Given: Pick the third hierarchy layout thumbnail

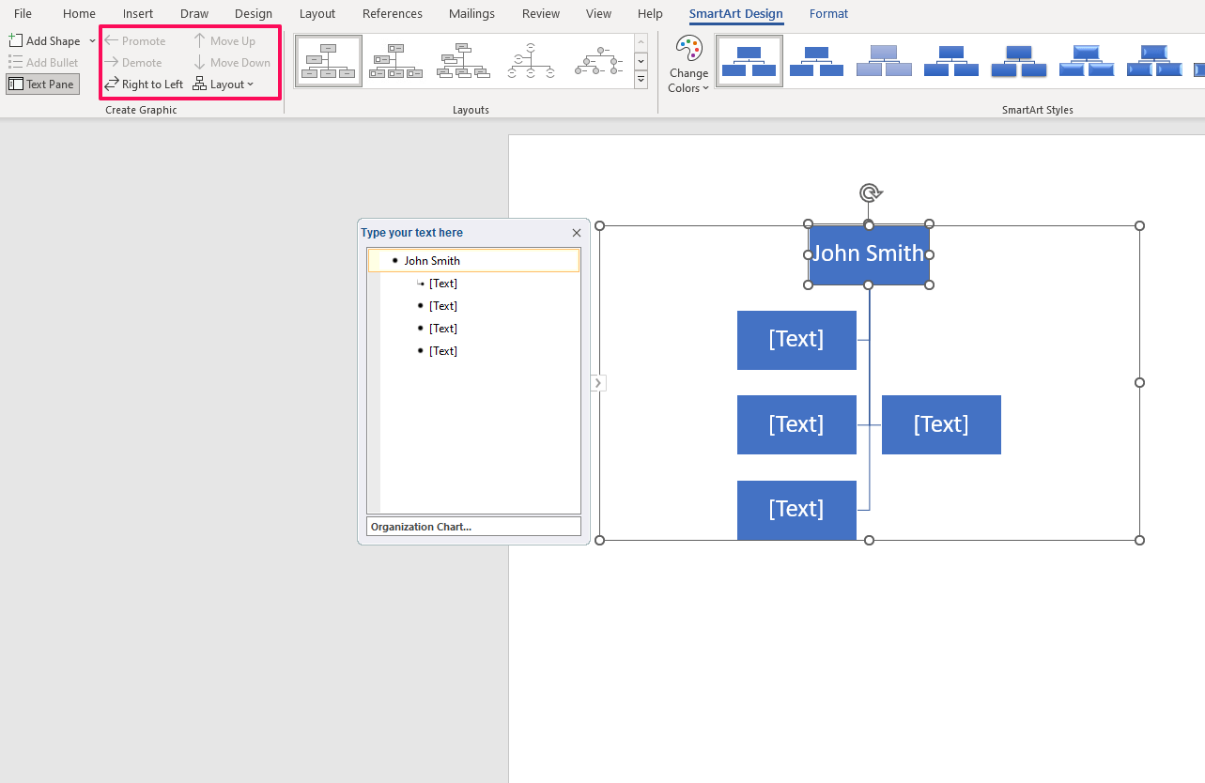Looking at the screenshot, I should pyautogui.click(x=463, y=61).
